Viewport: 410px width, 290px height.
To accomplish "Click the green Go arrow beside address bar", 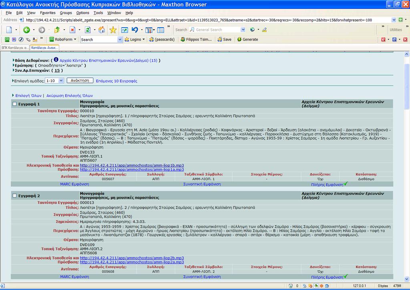I will tap(400, 20).
